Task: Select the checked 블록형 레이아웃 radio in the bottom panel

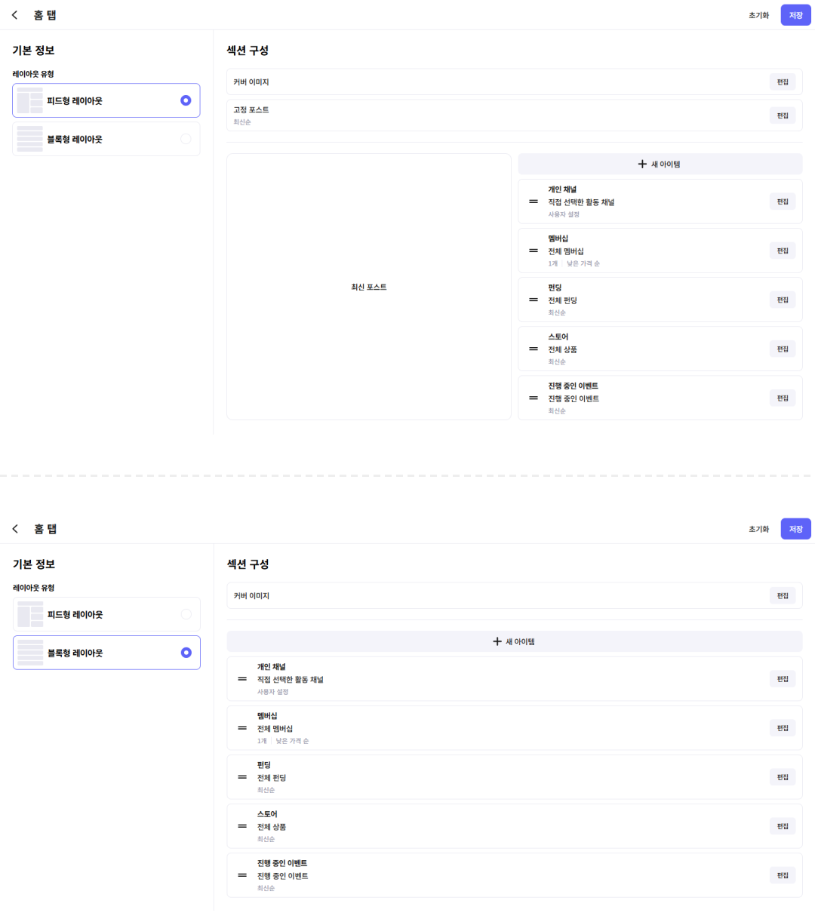Action: click(186, 653)
